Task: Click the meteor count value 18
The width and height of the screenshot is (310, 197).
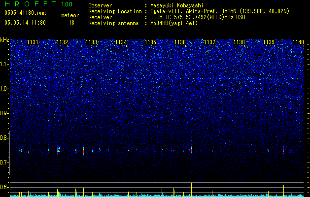Action: (71, 23)
